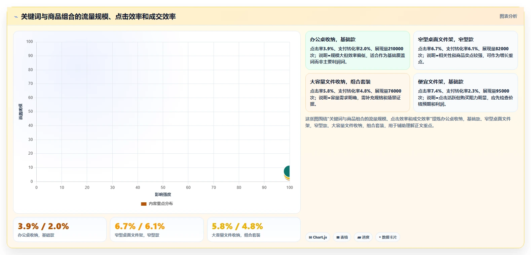The width and height of the screenshot is (531, 255).
Task: Click the 5.8% / 4.8% stat value
Action: [237, 226]
